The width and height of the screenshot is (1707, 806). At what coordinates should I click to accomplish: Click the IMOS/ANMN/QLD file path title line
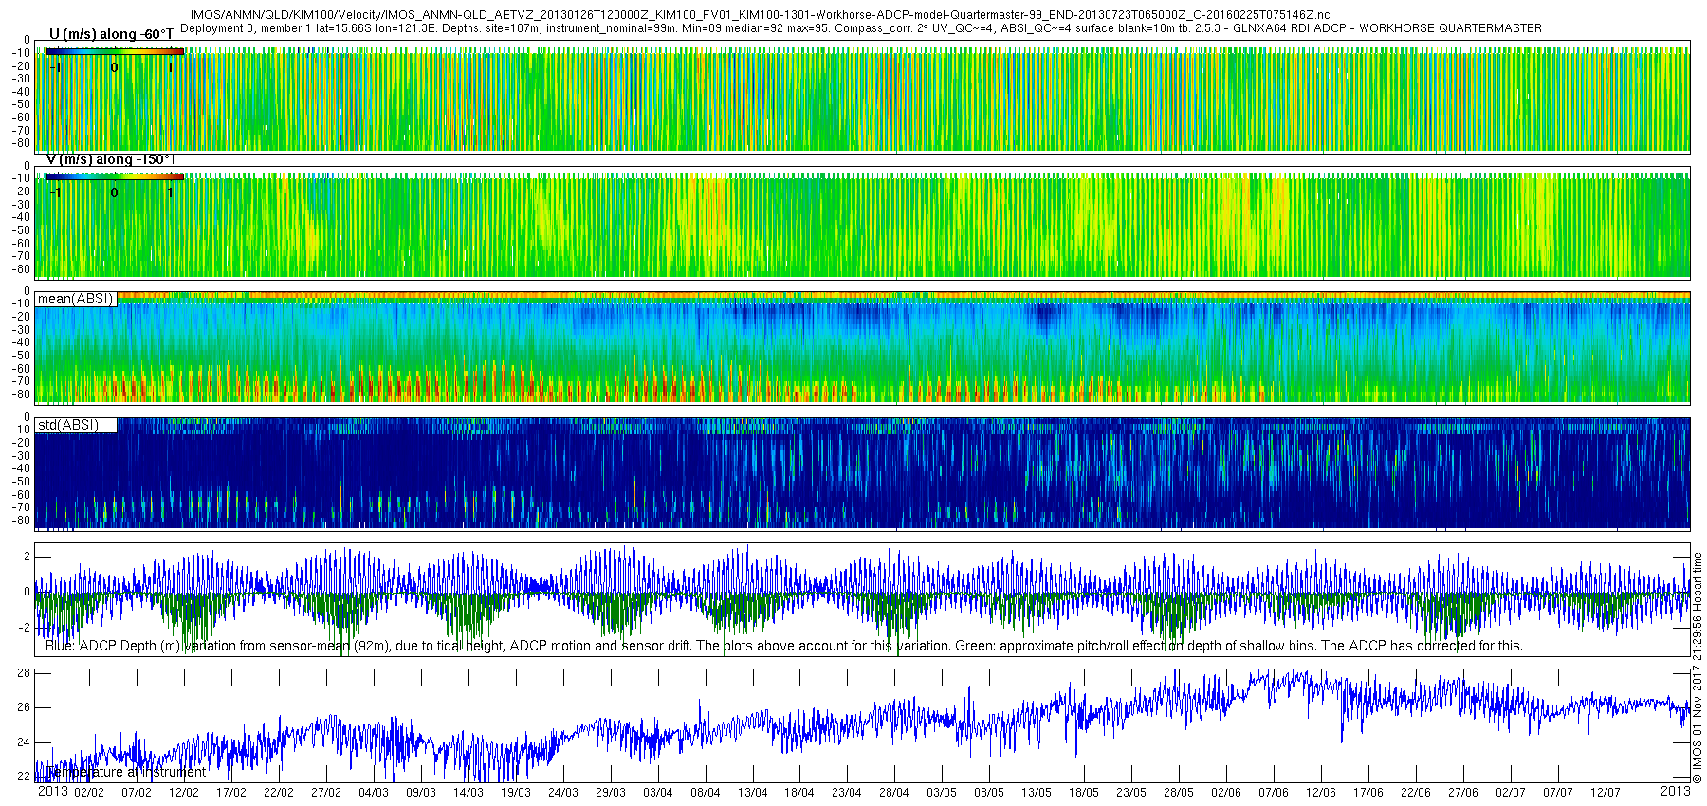coord(761,15)
